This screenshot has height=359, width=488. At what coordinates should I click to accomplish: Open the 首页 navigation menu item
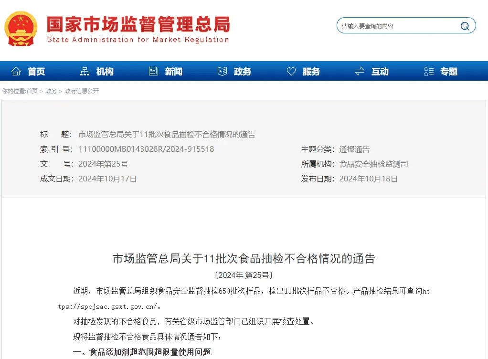(36, 72)
